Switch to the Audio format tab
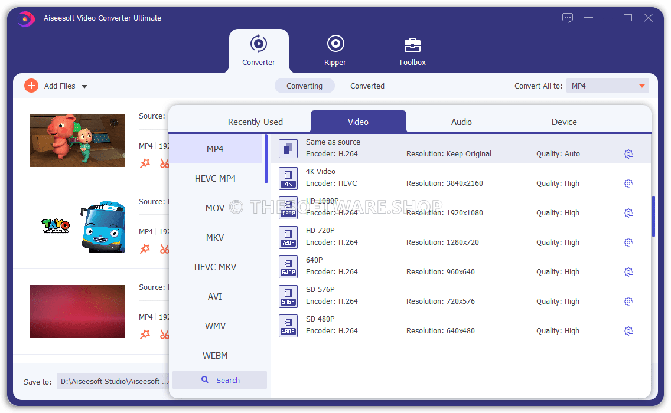The image size is (671, 413). (x=461, y=122)
